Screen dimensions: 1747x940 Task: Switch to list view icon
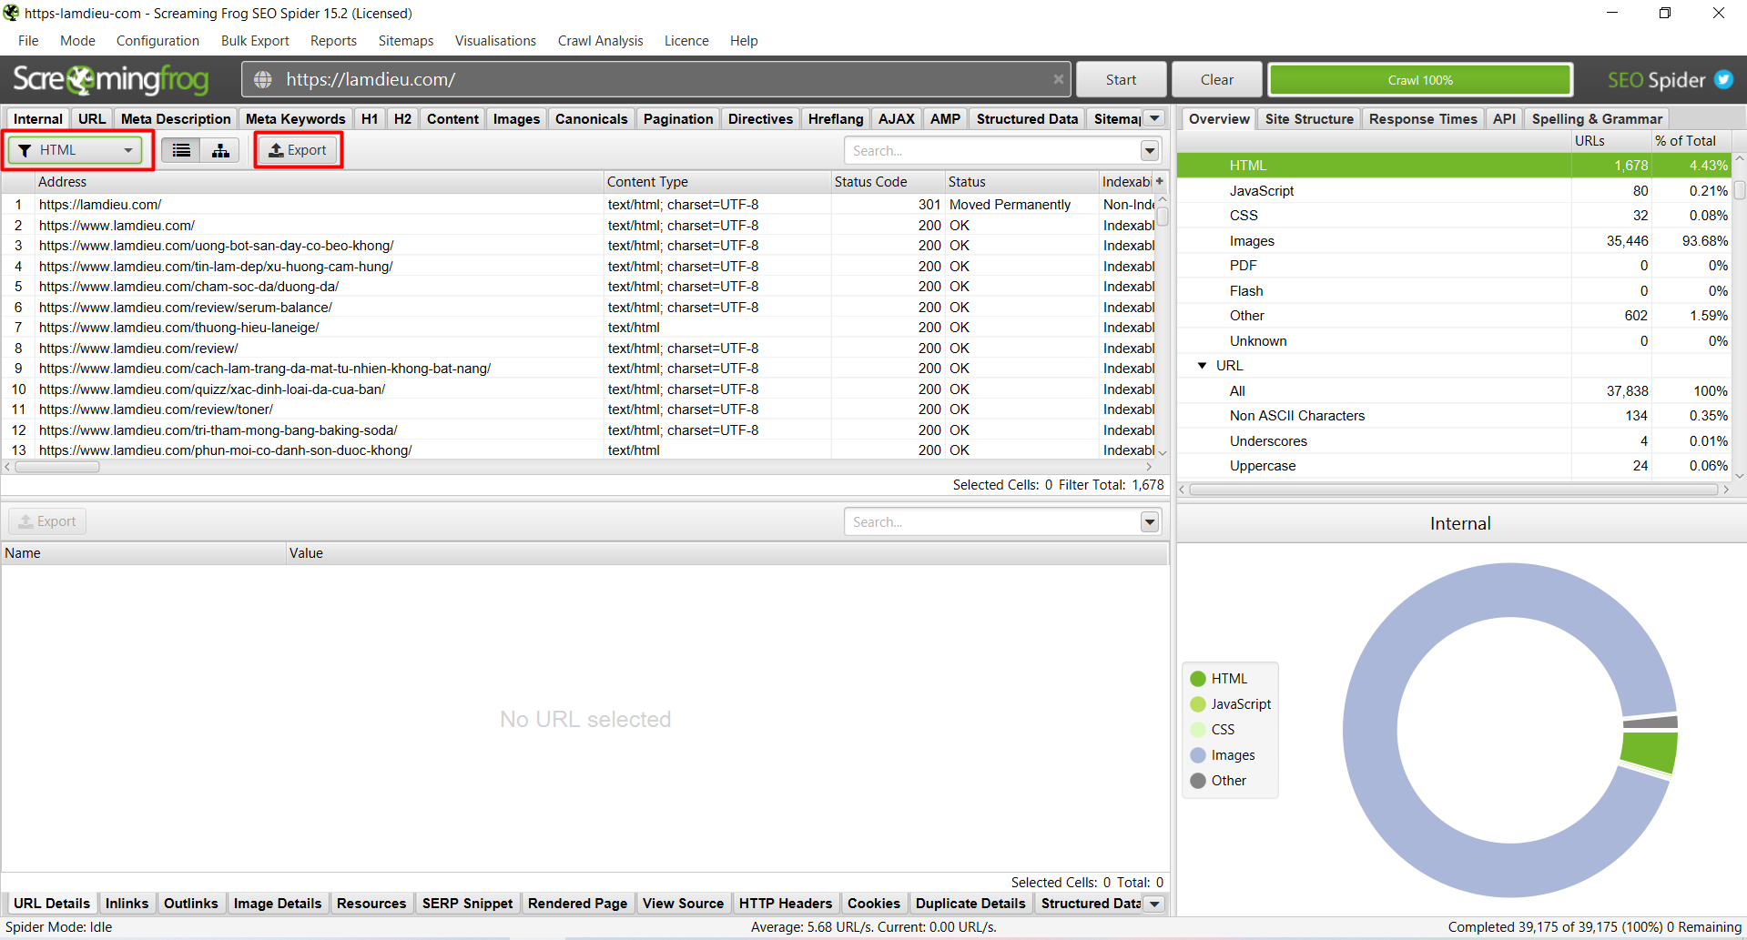pos(181,150)
